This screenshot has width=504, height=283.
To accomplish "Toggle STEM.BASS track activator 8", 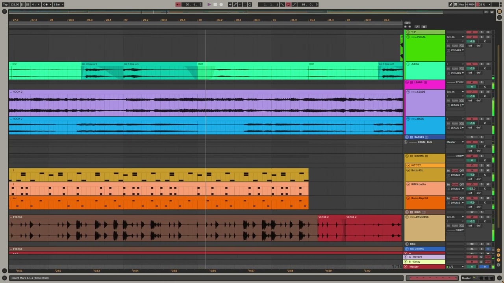I will [472, 119].
